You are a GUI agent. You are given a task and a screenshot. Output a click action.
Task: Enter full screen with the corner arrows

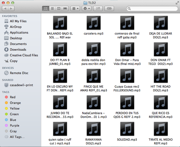177,3
